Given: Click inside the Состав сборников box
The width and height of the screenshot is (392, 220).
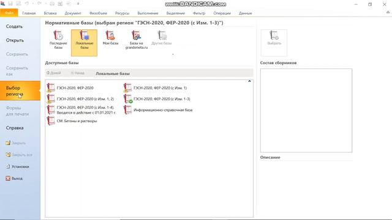Looking at the screenshot, I should click(x=306, y=111).
